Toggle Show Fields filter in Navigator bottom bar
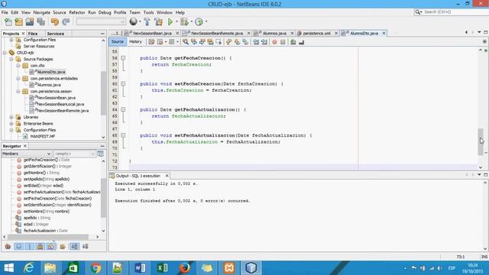Viewport: 489px width, 275px height. point(18,247)
